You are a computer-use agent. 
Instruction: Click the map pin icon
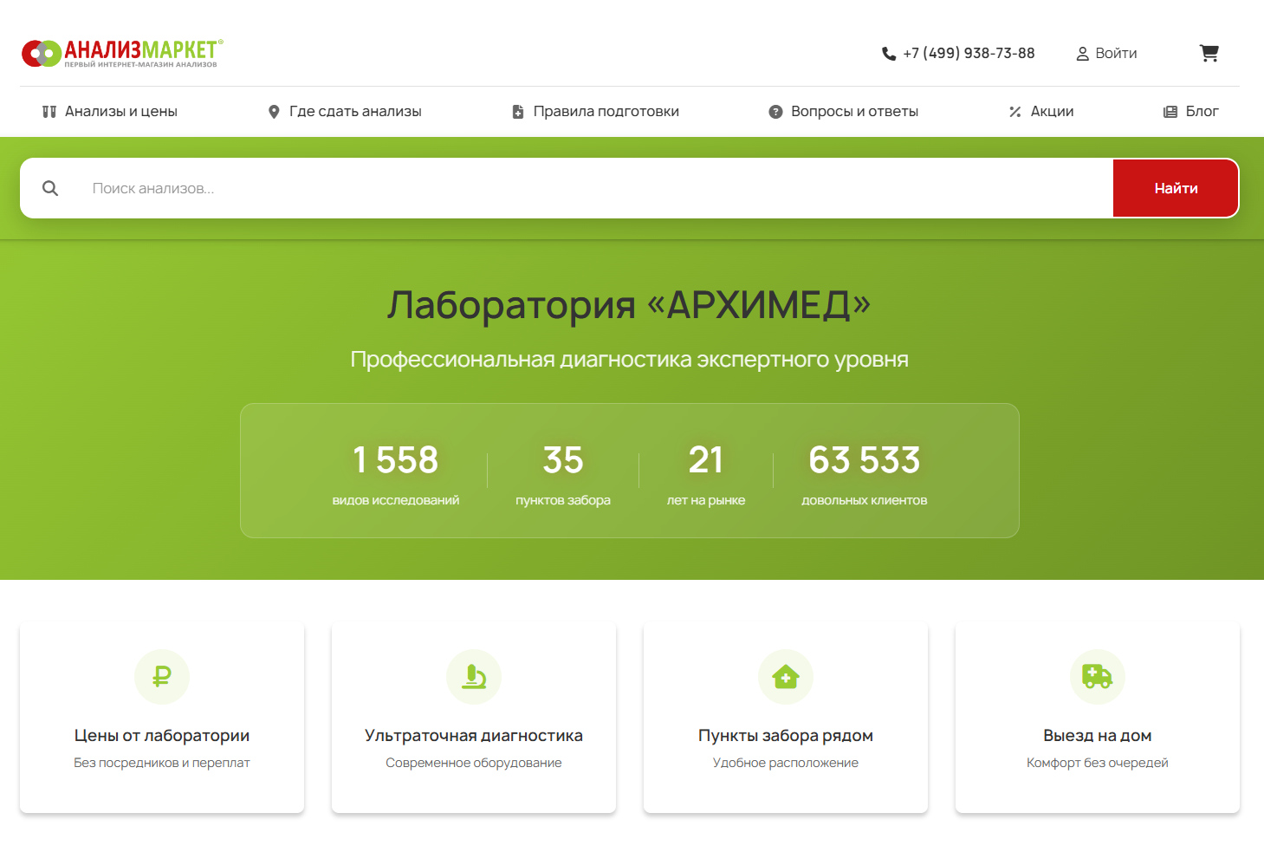coord(274,112)
